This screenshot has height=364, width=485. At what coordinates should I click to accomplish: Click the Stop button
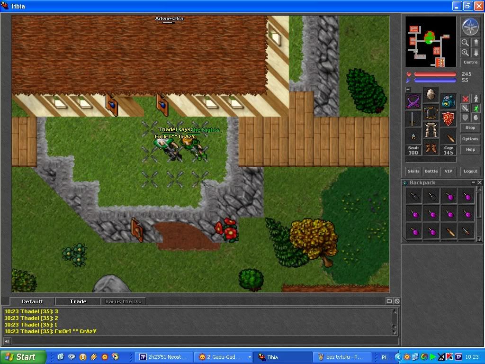470,127
